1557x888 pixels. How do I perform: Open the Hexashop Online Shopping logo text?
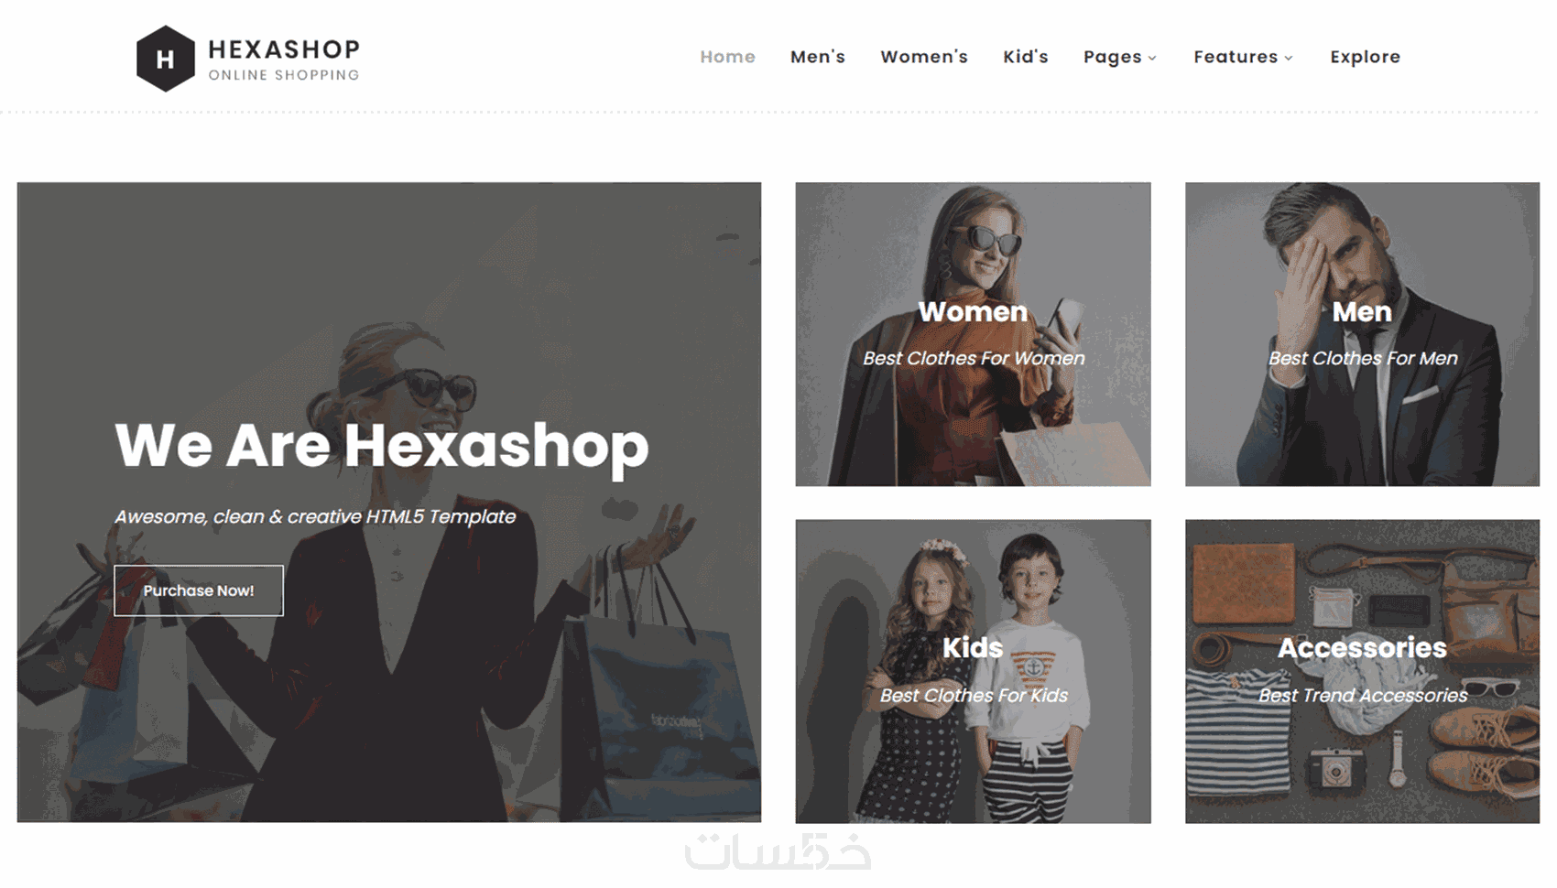coord(284,60)
